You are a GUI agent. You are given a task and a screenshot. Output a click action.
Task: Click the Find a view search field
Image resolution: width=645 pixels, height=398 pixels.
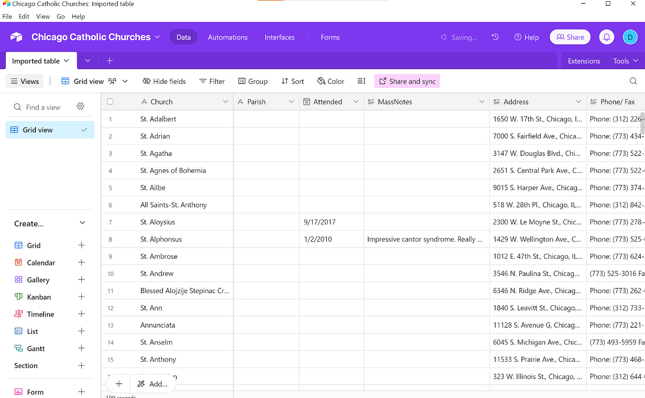coord(43,107)
